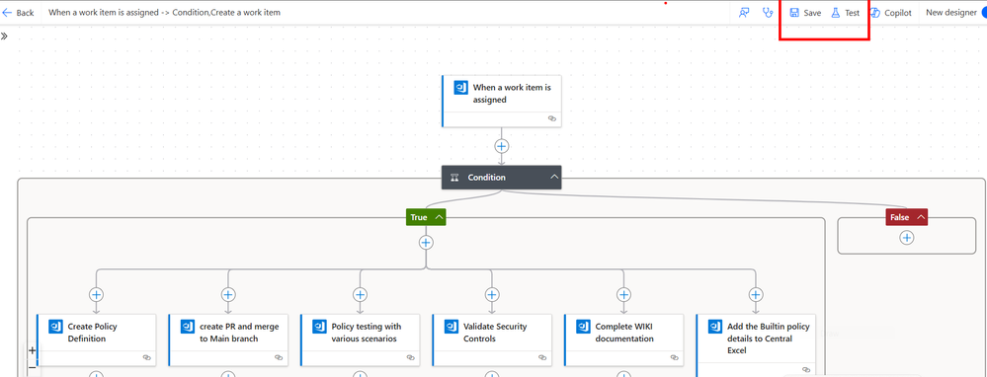The width and height of the screenshot is (987, 377).
Task: Insert step below the trigger card
Action: tap(501, 146)
